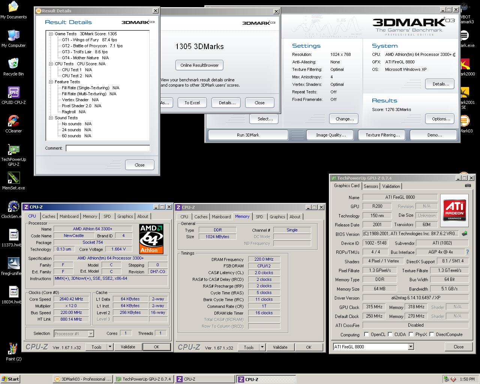Switch to Caches tab in left CPU-Z window
This screenshot has width=480, height=384.
point(49,216)
